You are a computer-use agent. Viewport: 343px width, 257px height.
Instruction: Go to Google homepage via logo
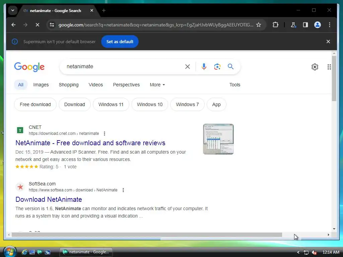[x=29, y=67]
